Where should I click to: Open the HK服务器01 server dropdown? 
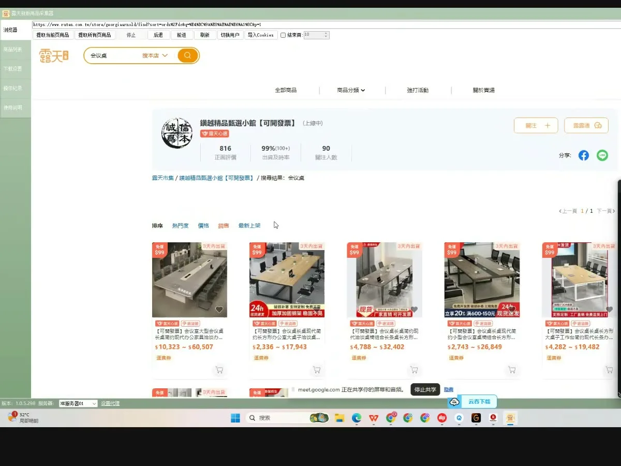[78, 403]
